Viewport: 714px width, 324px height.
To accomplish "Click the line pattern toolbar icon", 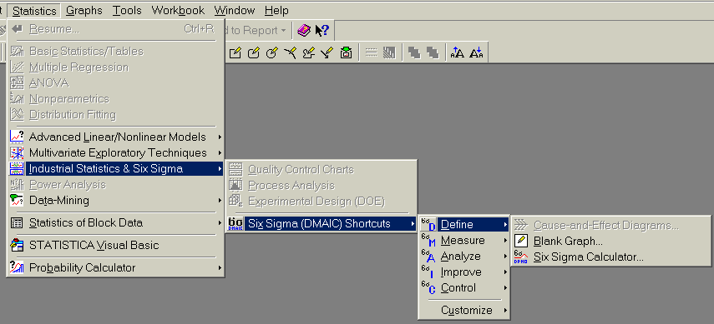I will (372, 53).
